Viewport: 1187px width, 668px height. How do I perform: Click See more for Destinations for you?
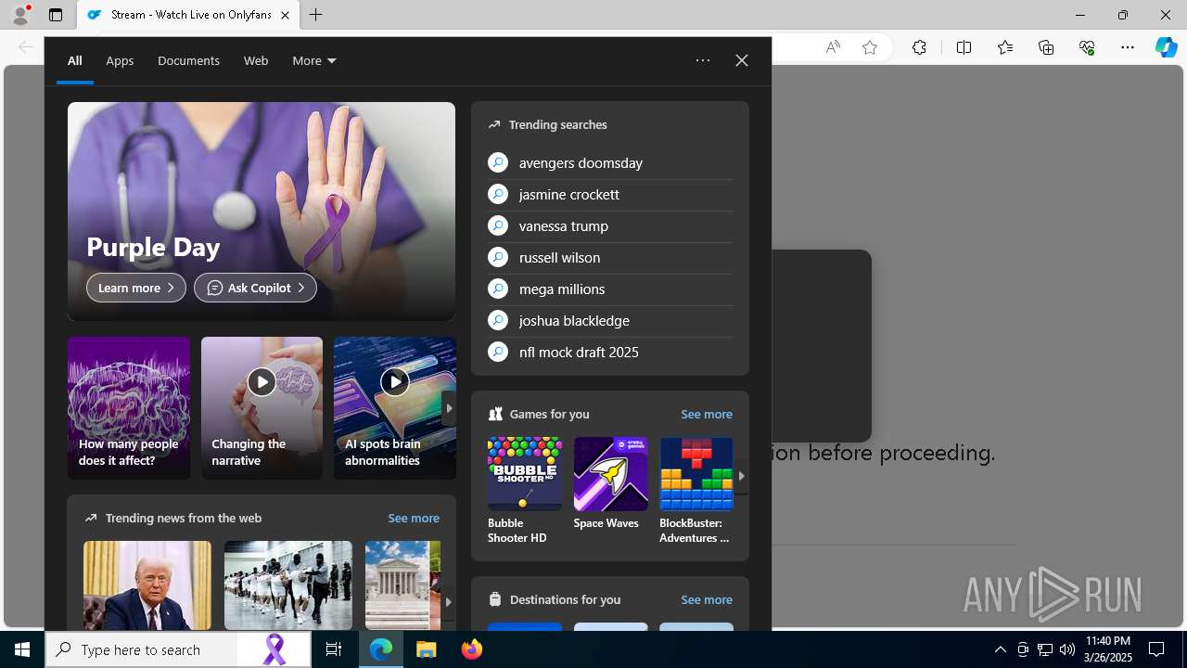(707, 599)
